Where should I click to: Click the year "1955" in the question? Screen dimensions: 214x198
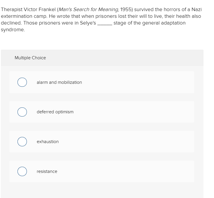(126, 10)
